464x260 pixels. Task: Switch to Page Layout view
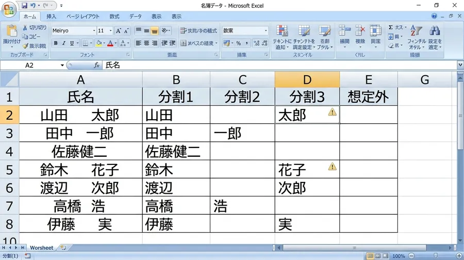378,256
